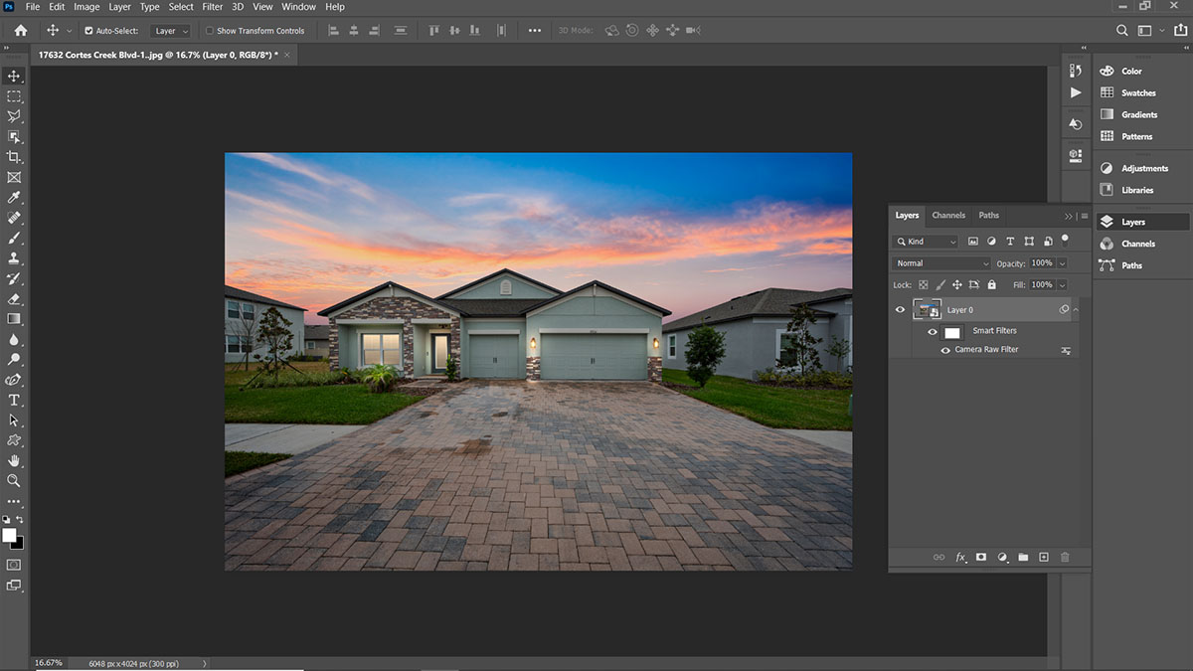The height and width of the screenshot is (671, 1193).
Task: Open the Adjustments panel
Action: click(x=1144, y=168)
